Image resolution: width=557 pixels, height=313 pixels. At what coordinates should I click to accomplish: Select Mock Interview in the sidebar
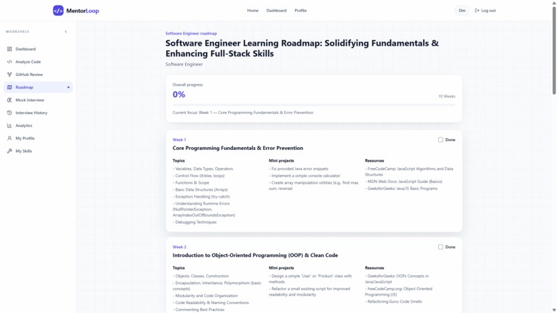pos(38,100)
